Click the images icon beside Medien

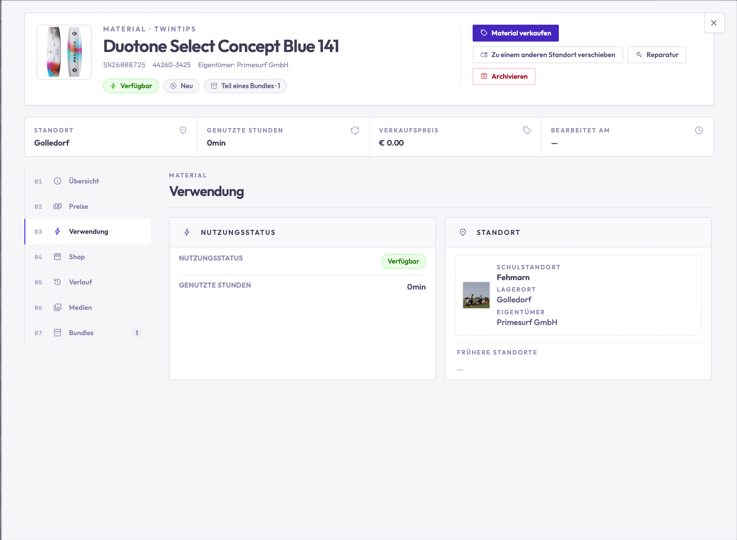(x=57, y=307)
